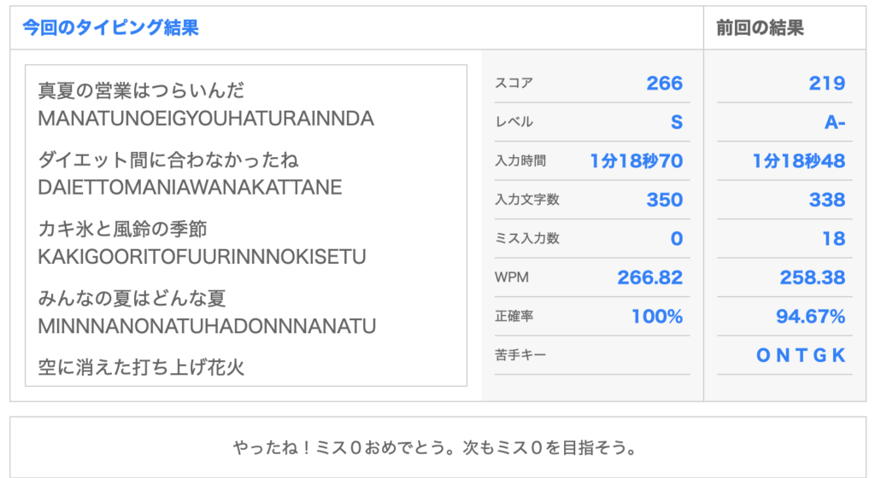Click the last line 空に消えた打ち上げ花火
The height and width of the screenshot is (478, 875).
(x=141, y=368)
